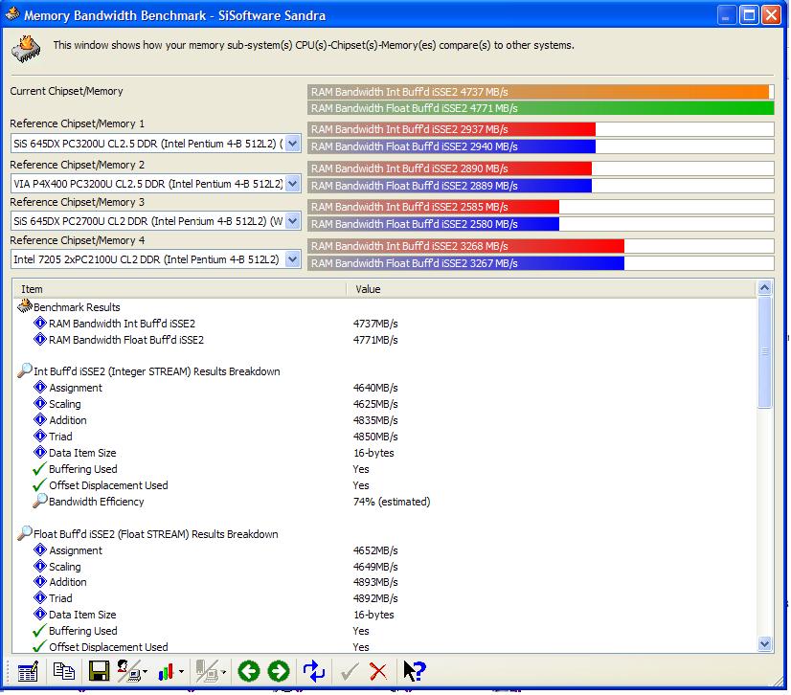Minimize the Memory Bandwidth Benchmark window
The width and height of the screenshot is (791, 695).
(727, 15)
